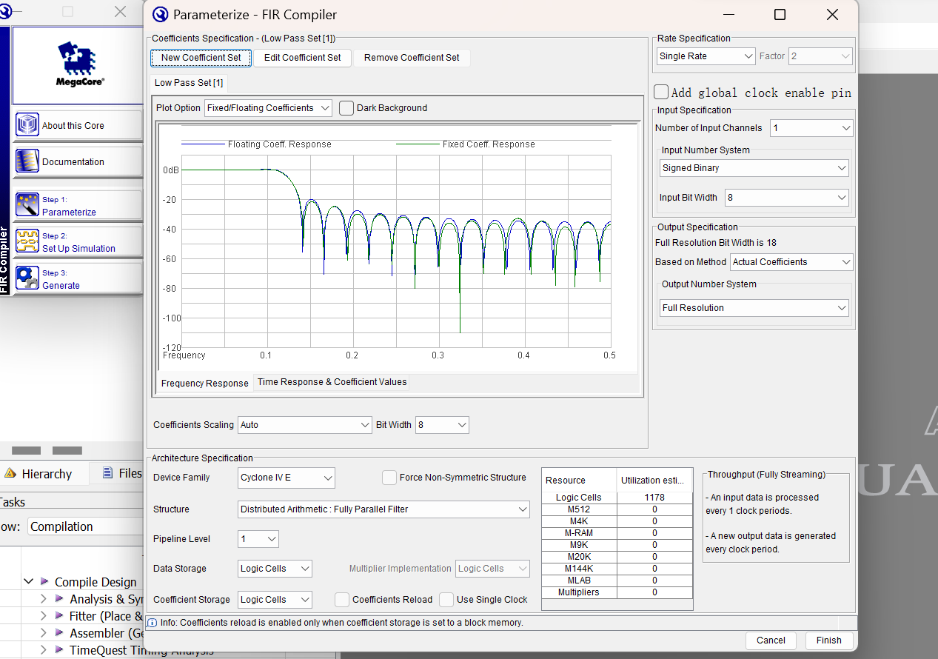Click play arrow beside Assembler task
This screenshot has width=938, height=659.
pos(60,632)
